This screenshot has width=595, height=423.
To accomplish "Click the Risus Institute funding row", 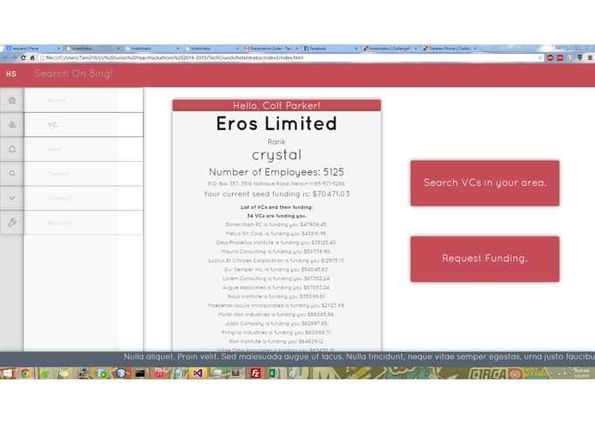I will [x=277, y=296].
